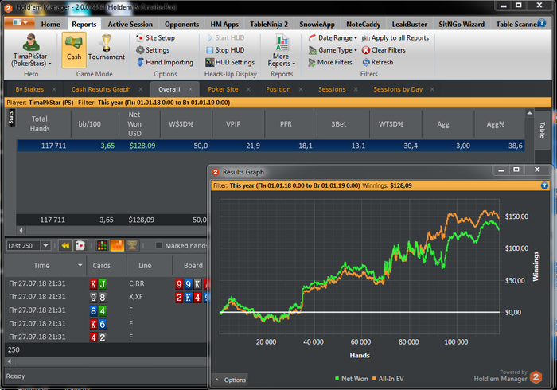Open SitNGo Wizard ribbon tab

pyautogui.click(x=461, y=24)
